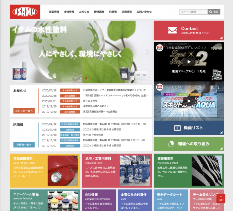Play the Skid Guard AQUA video
Screen dimensions: 233x211
tap(189, 101)
